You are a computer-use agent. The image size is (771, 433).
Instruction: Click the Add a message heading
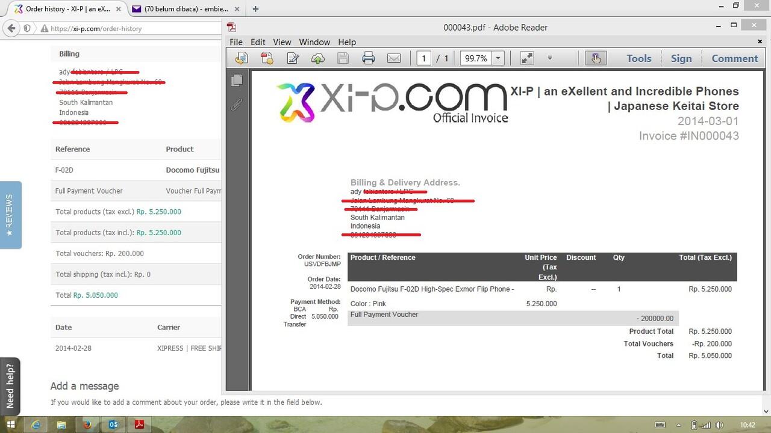85,386
